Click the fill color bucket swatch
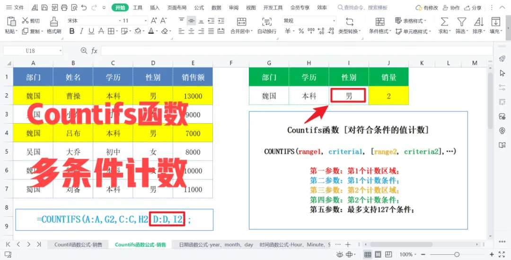This screenshot has height=260, width=511. (x=138, y=31)
